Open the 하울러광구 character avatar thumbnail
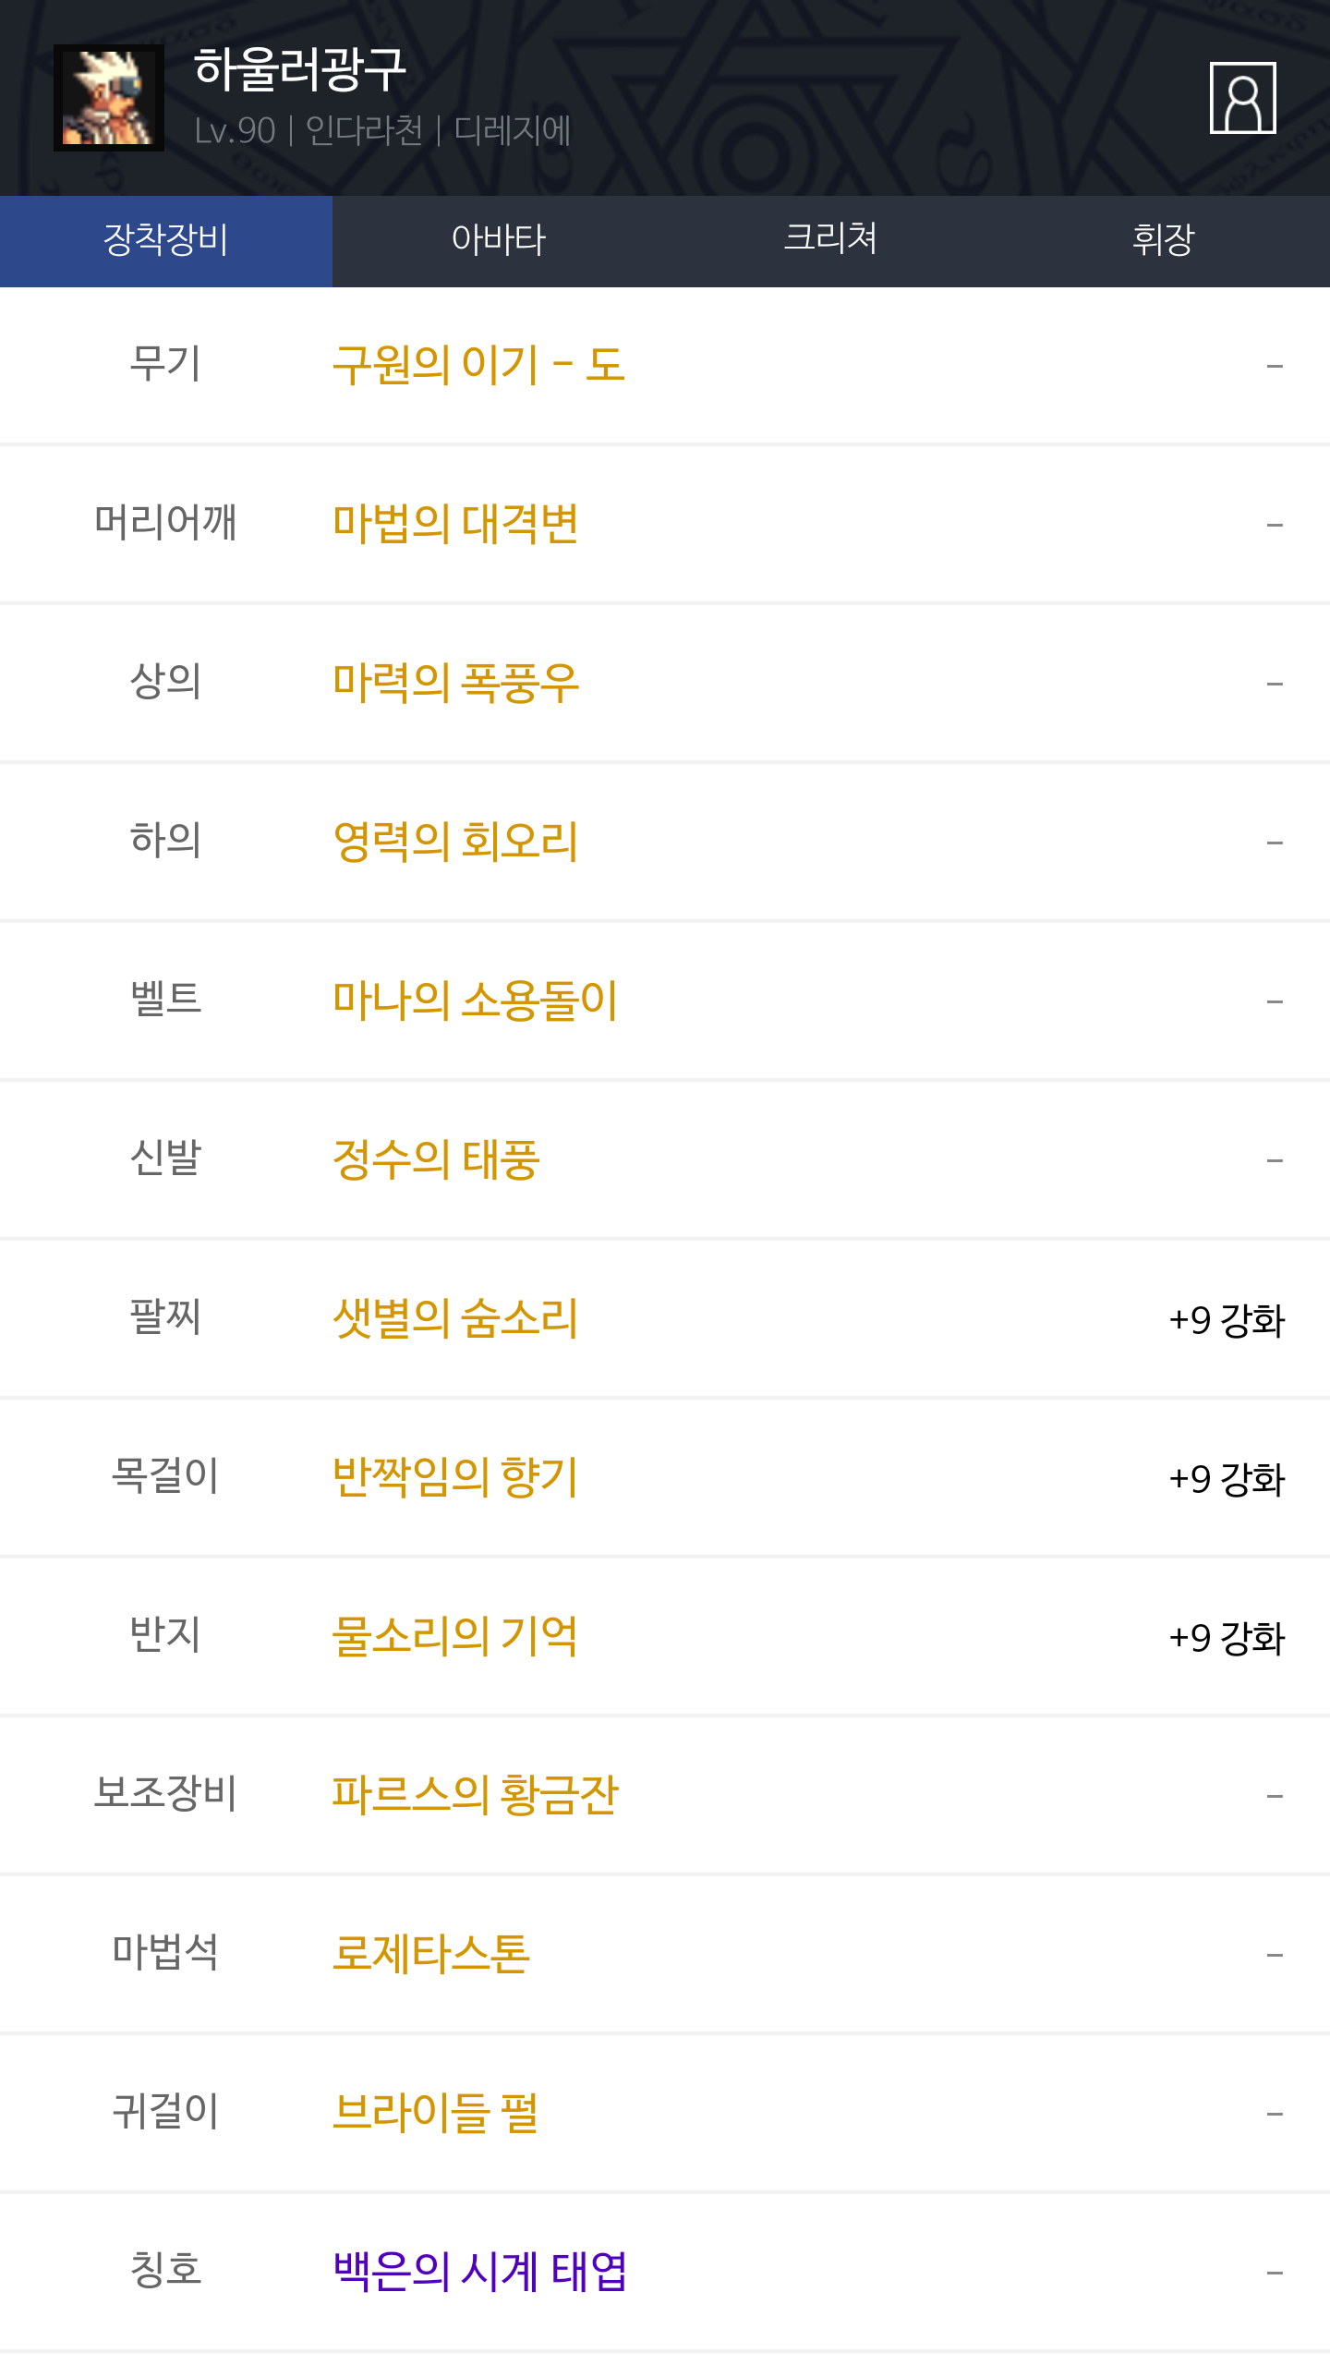This screenshot has height=2365, width=1330. pos(109,98)
